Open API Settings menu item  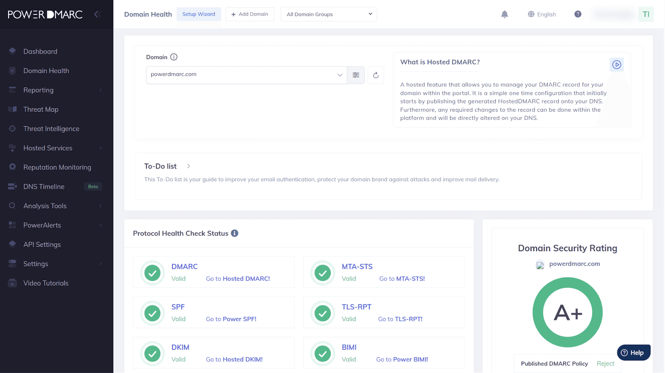(42, 244)
